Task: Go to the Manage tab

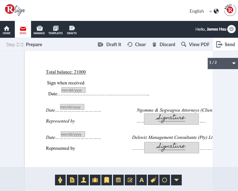Action: point(39,30)
